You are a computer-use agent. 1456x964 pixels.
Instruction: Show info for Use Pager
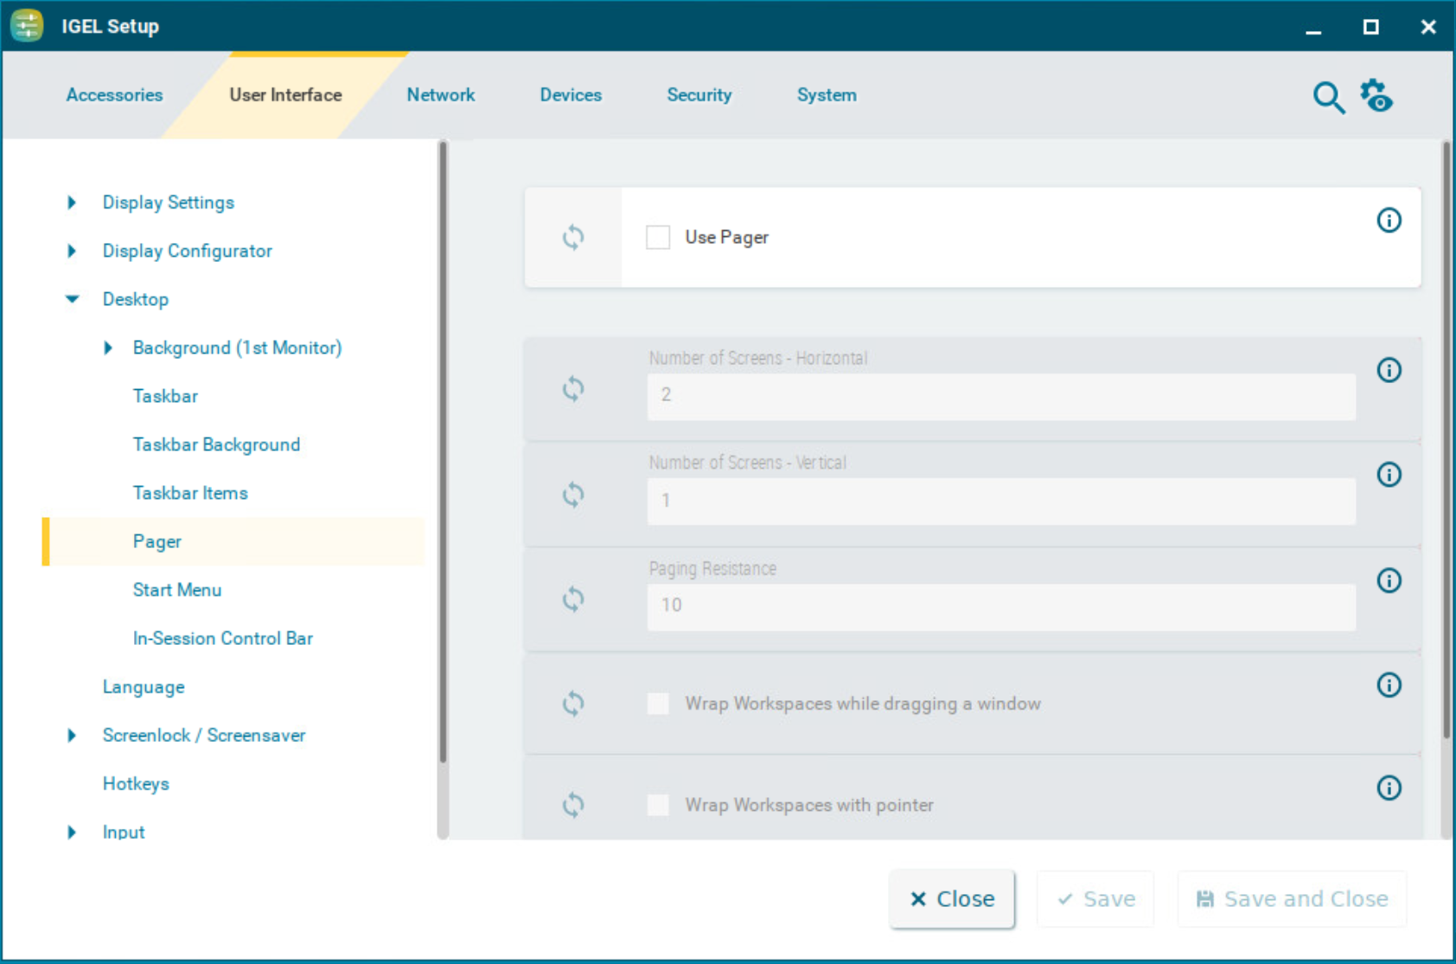tap(1389, 220)
